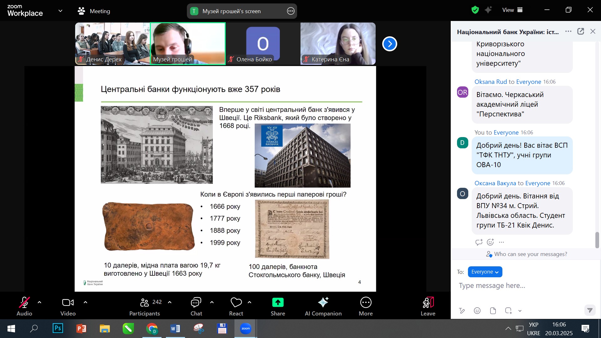Open the AI Companion sparkle icon
This screenshot has width=601, height=338.
(x=323, y=302)
